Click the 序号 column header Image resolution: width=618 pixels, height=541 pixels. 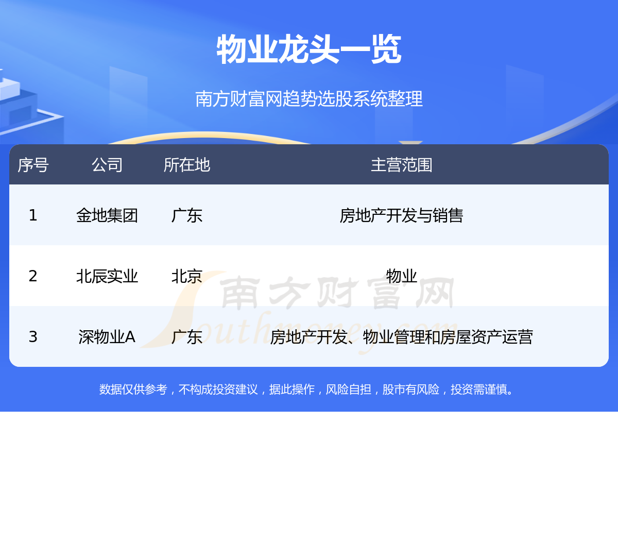click(33, 165)
